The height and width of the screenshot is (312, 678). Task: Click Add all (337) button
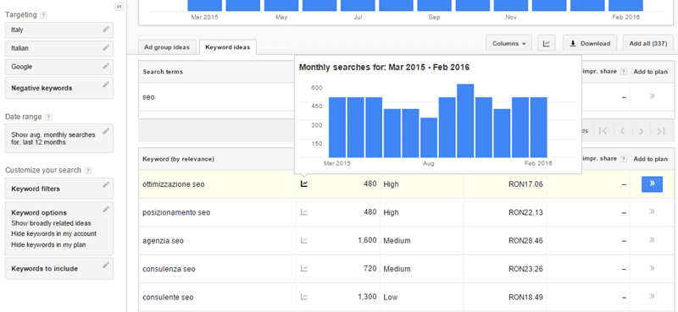[648, 44]
